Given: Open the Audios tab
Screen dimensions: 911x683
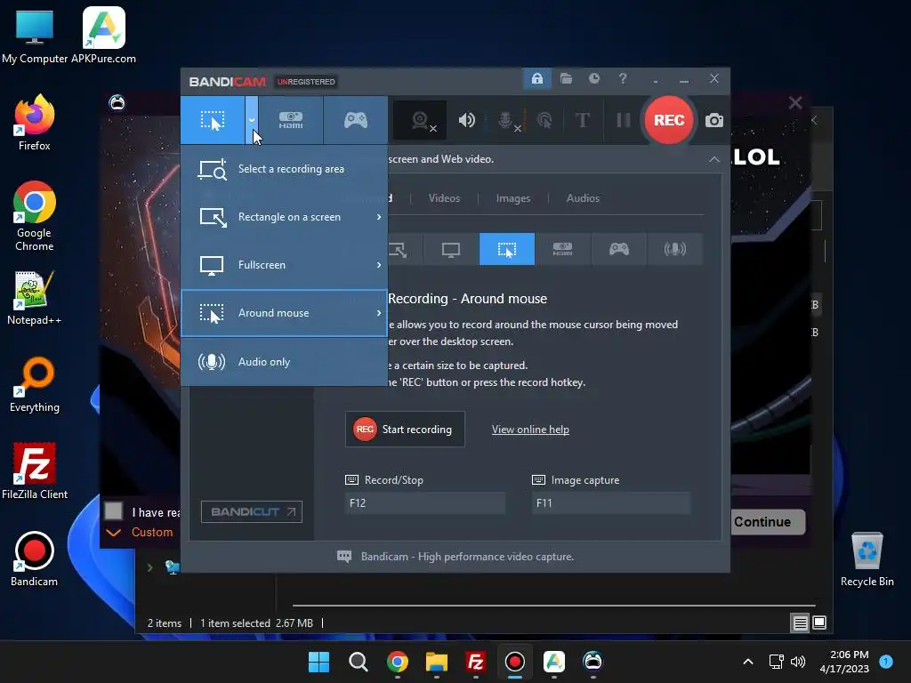Looking at the screenshot, I should (x=583, y=198).
